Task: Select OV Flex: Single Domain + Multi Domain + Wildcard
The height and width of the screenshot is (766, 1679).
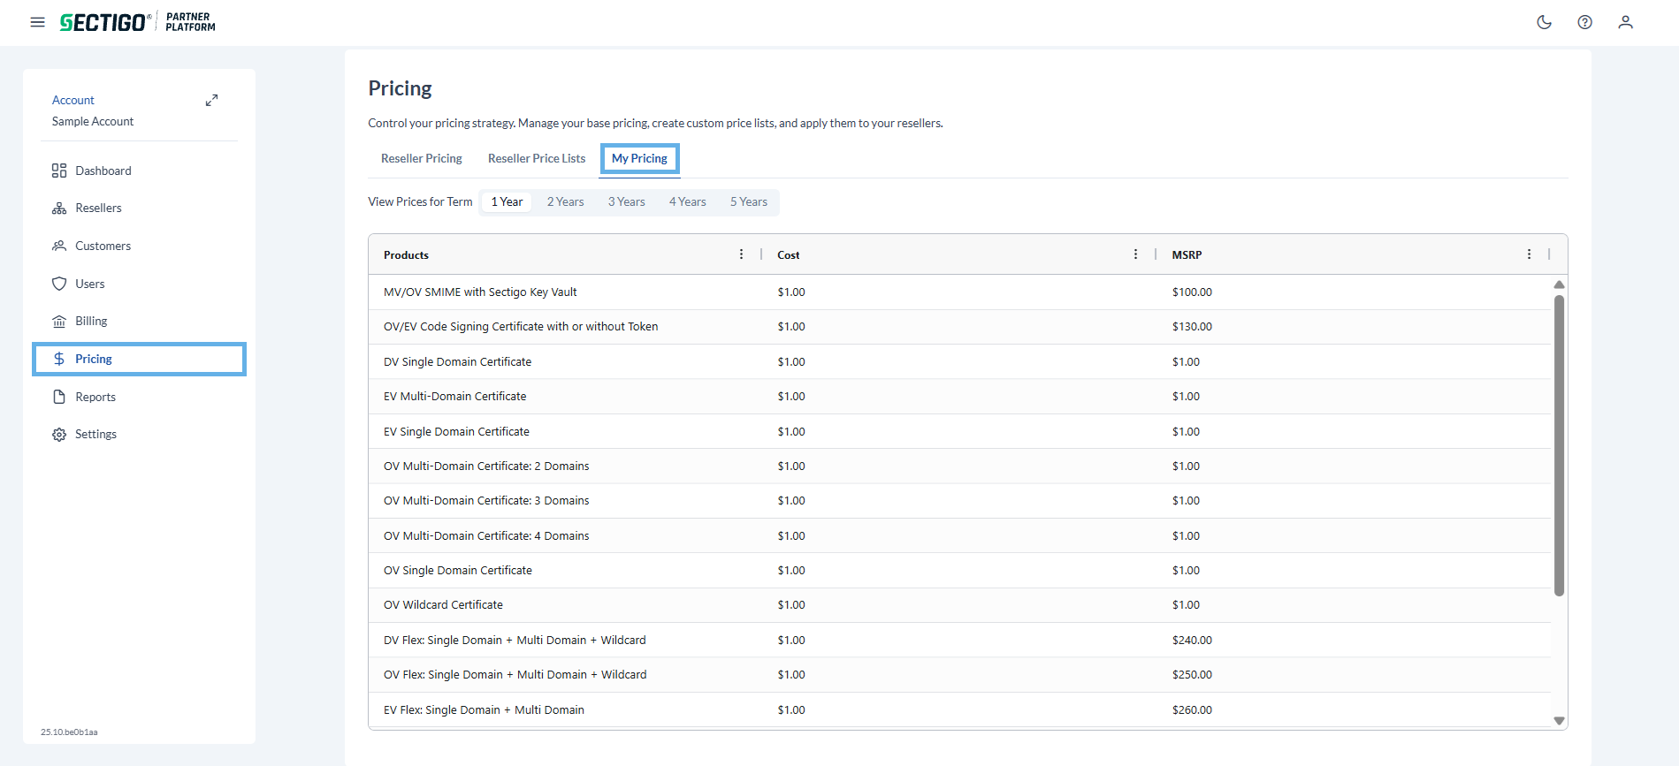Action: (x=960, y=675)
